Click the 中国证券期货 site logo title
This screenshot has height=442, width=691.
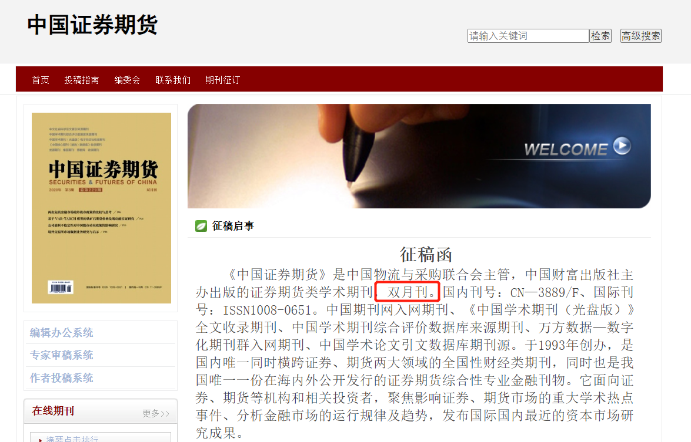click(x=92, y=25)
